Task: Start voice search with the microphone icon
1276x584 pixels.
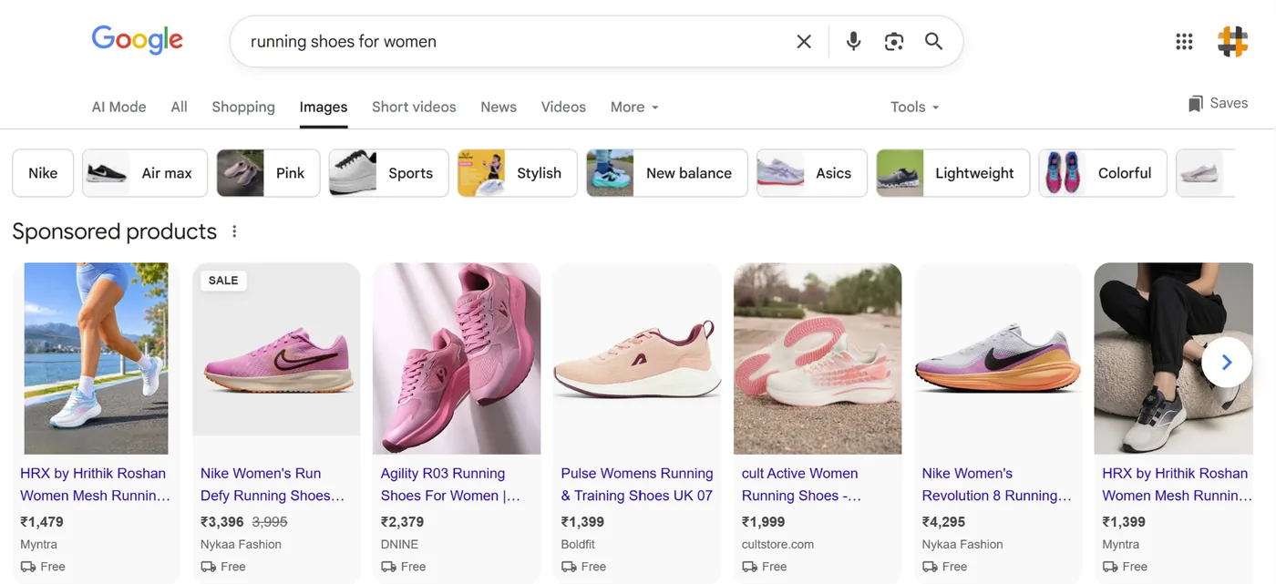Action: [853, 41]
